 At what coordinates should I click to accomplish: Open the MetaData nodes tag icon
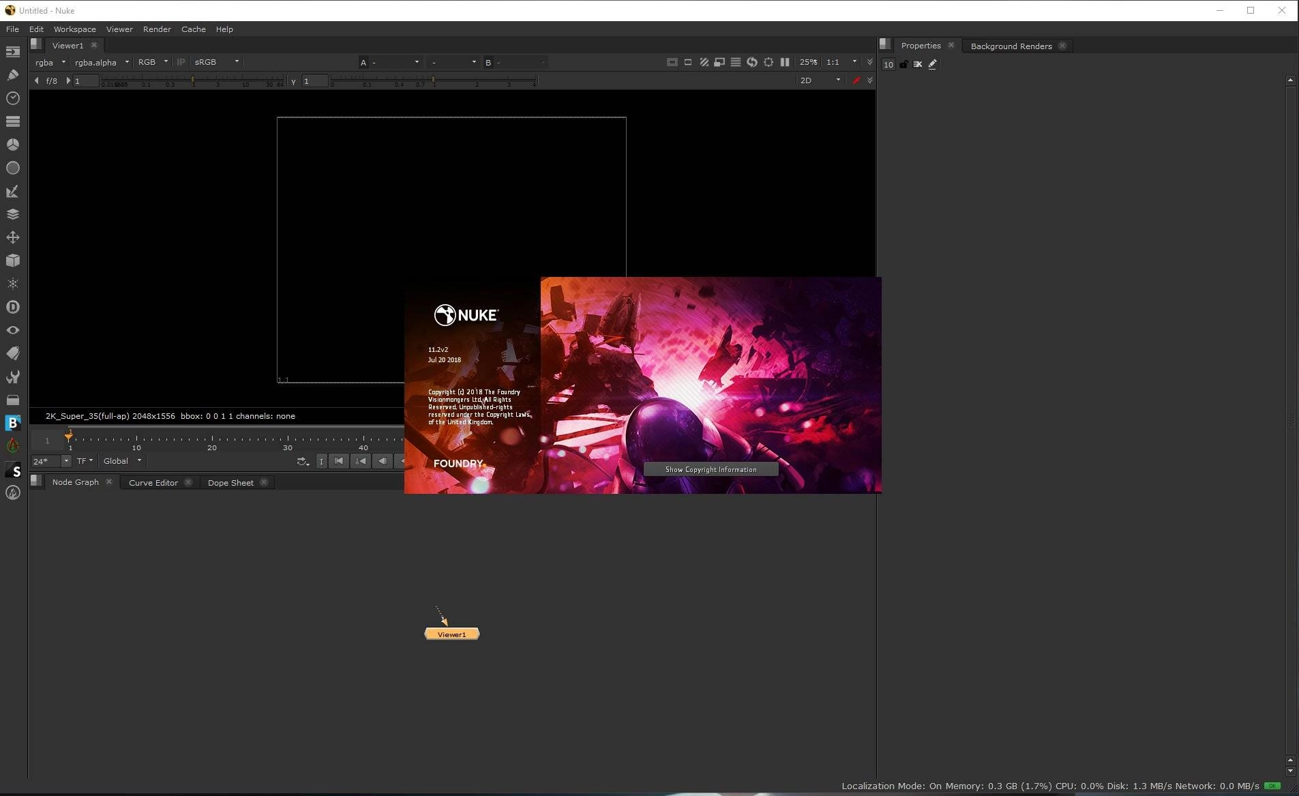coord(13,353)
